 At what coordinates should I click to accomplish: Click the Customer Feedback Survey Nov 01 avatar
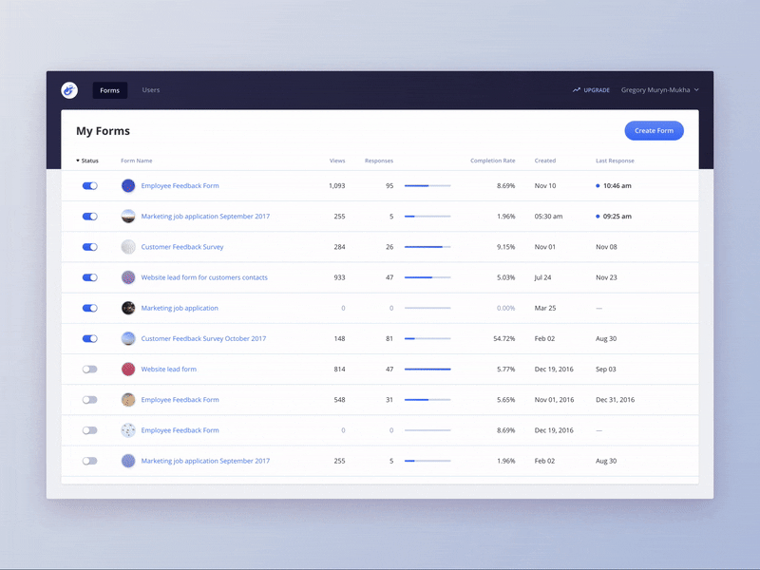click(128, 247)
